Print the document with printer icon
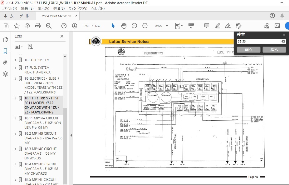 [x=38, y=26]
